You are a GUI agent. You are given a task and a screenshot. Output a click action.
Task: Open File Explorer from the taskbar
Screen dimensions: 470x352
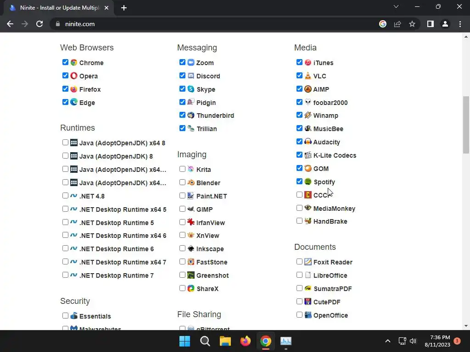(225, 341)
